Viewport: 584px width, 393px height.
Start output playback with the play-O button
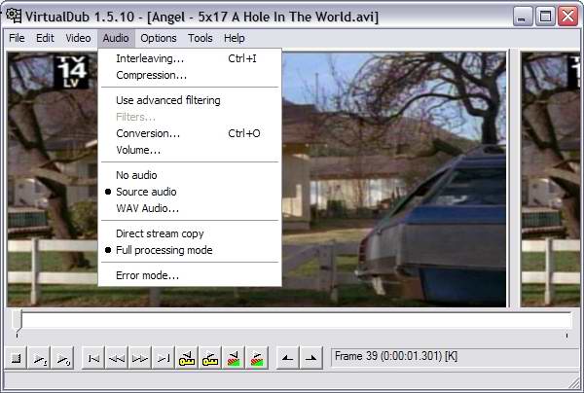click(x=62, y=358)
